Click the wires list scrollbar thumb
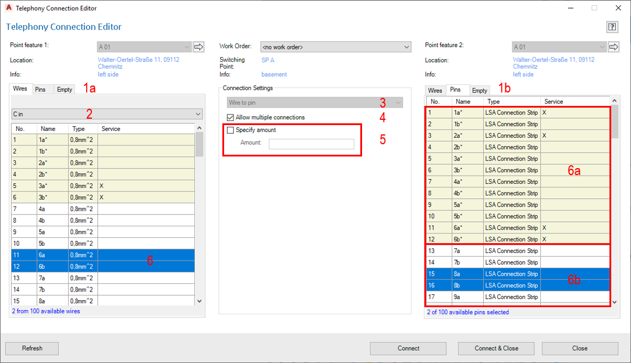This screenshot has height=363, width=631. 199,144
